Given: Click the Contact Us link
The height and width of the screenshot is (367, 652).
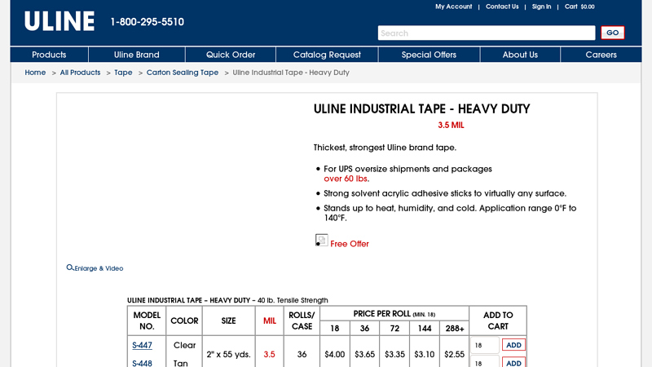Looking at the screenshot, I should click(502, 7).
